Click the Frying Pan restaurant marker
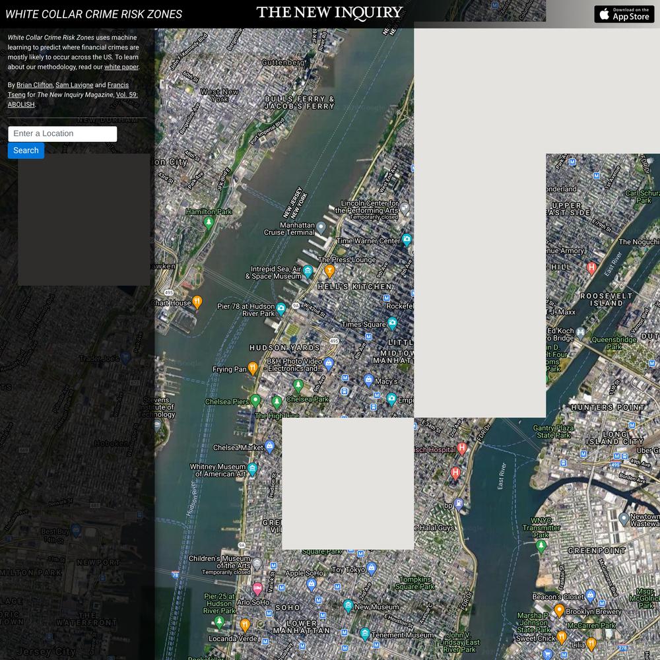The width and height of the screenshot is (660, 660). [x=253, y=368]
